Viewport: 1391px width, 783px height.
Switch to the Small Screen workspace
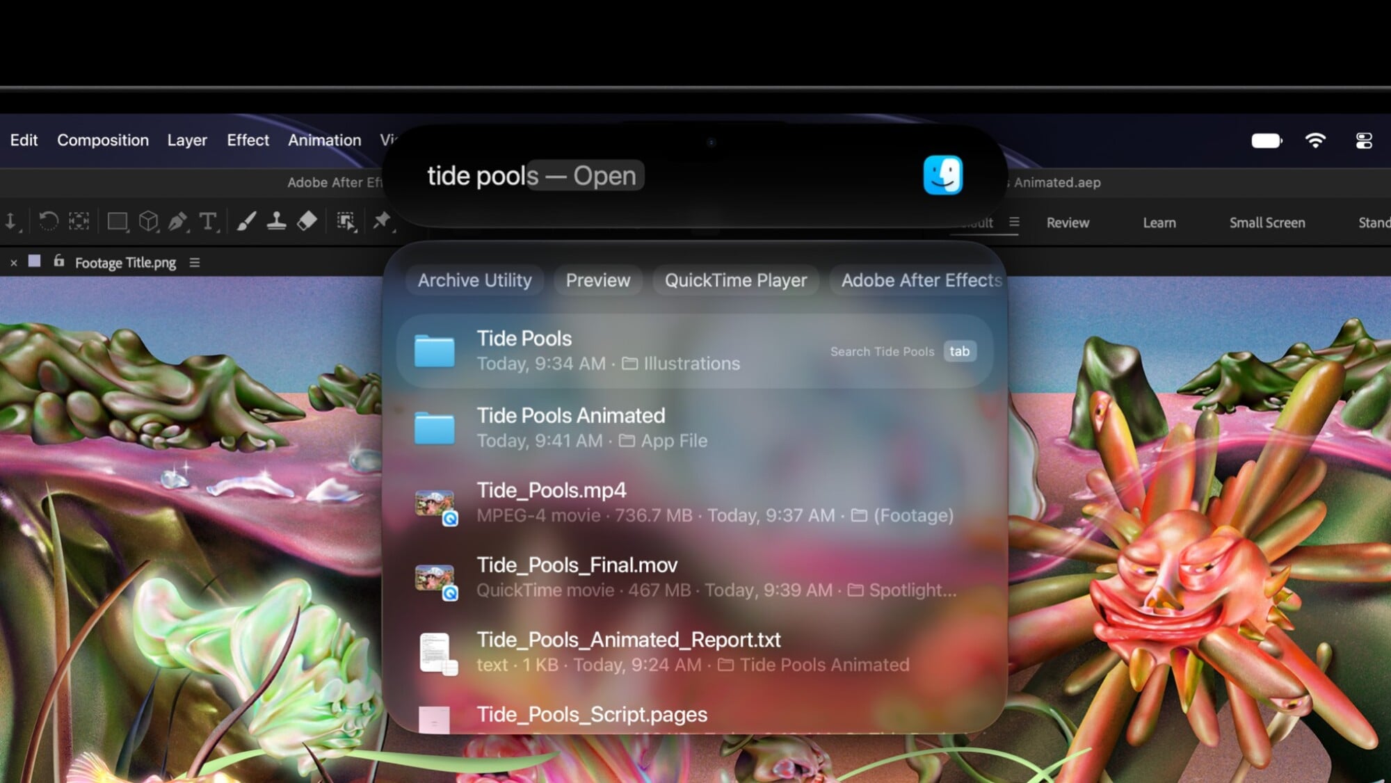click(1267, 223)
